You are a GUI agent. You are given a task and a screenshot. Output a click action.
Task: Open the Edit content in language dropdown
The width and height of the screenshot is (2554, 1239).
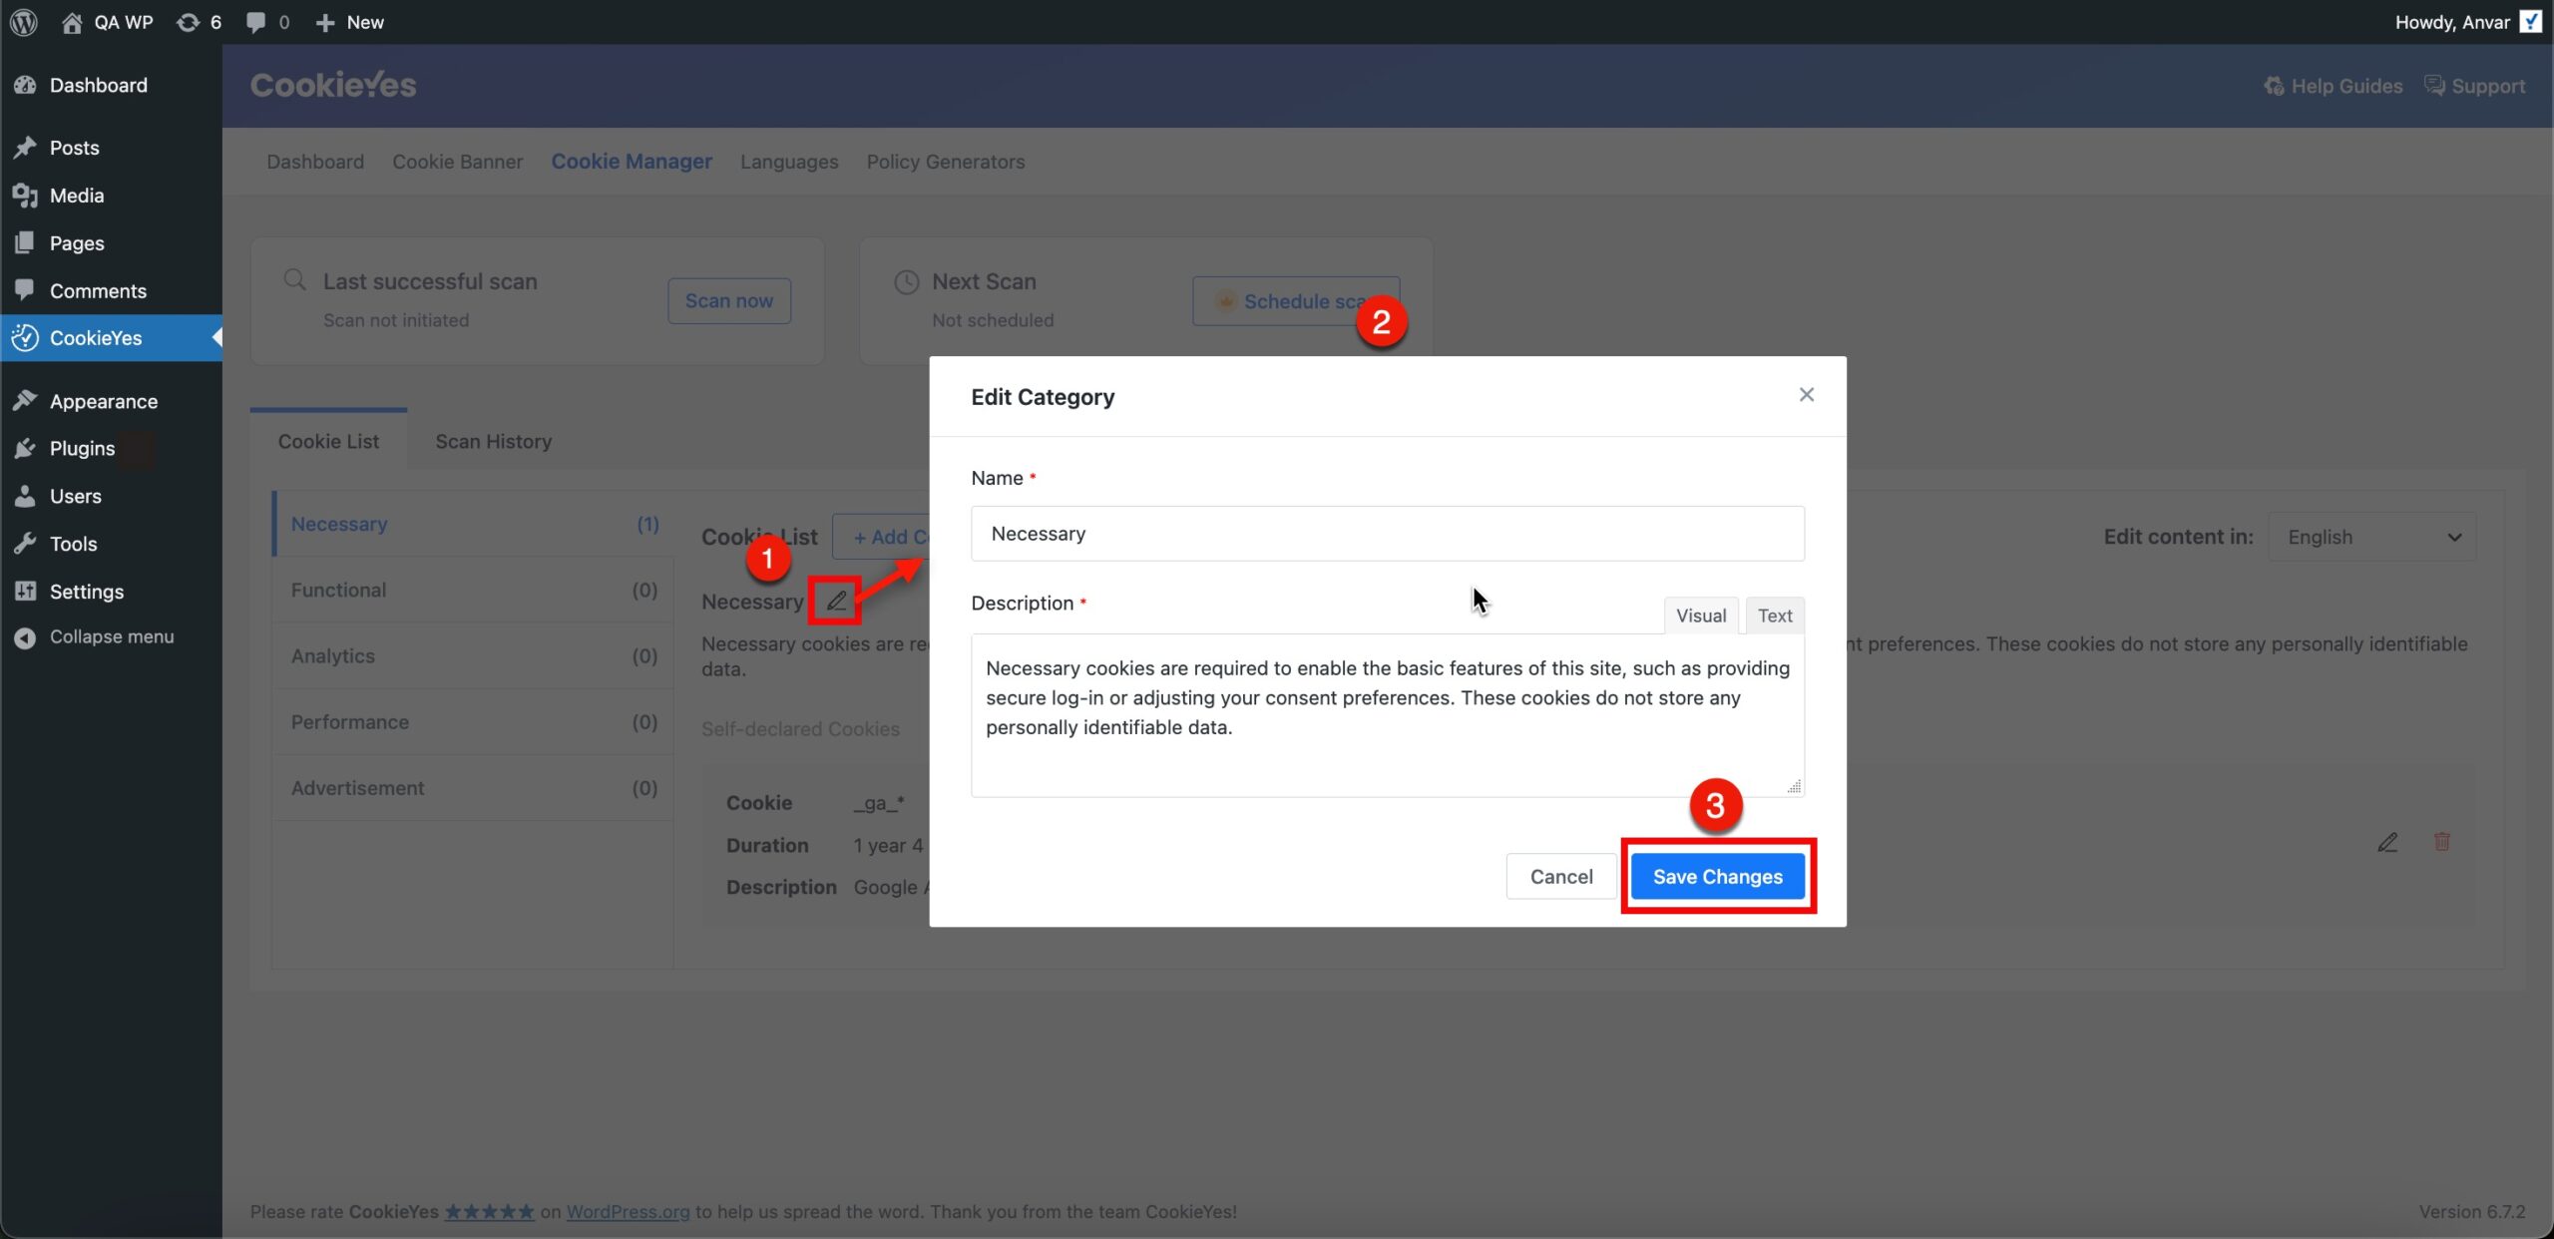(2372, 537)
